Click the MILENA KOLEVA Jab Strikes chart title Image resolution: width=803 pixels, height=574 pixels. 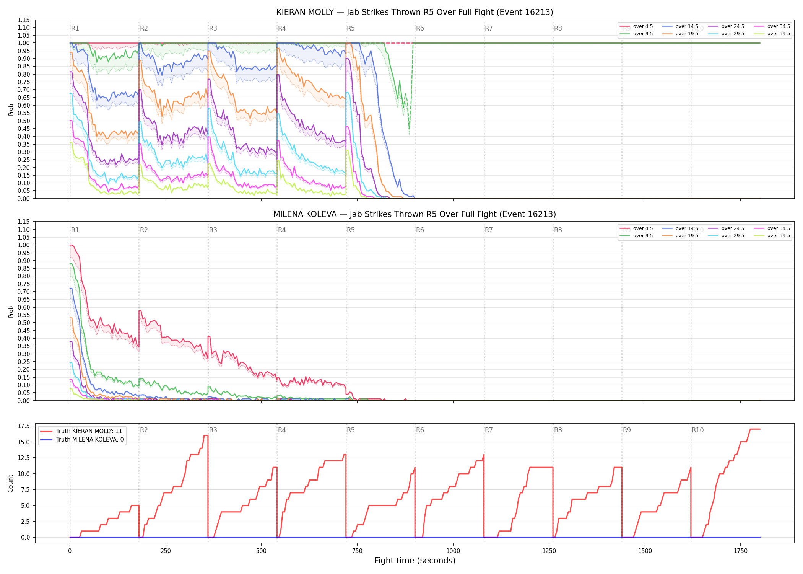[x=415, y=214]
